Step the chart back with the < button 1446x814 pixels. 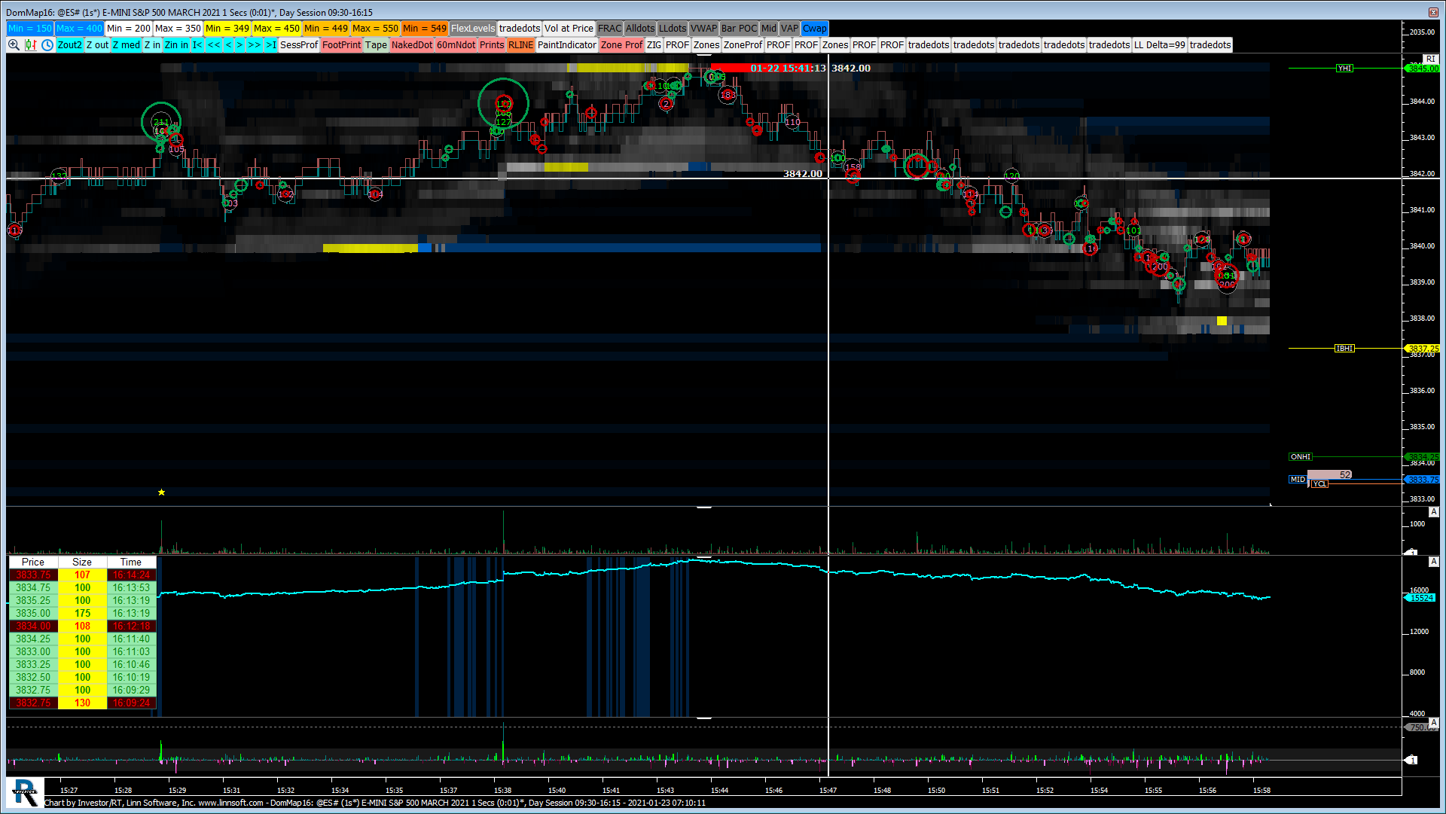(228, 45)
